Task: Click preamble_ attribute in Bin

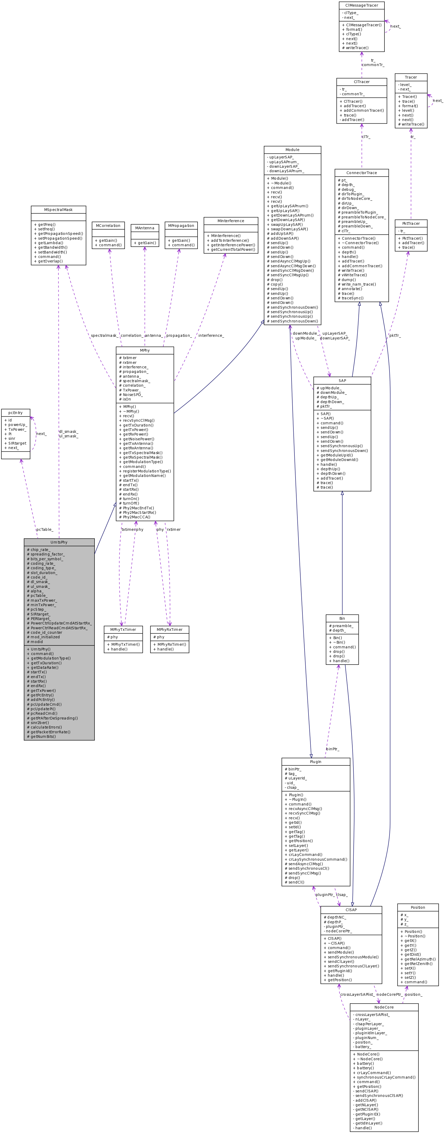Action: [341, 626]
